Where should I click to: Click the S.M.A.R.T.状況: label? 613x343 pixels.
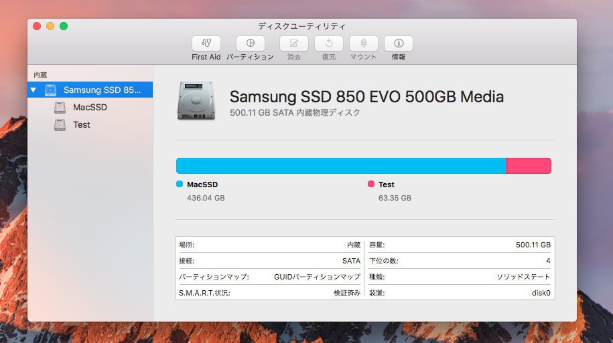[x=204, y=293]
